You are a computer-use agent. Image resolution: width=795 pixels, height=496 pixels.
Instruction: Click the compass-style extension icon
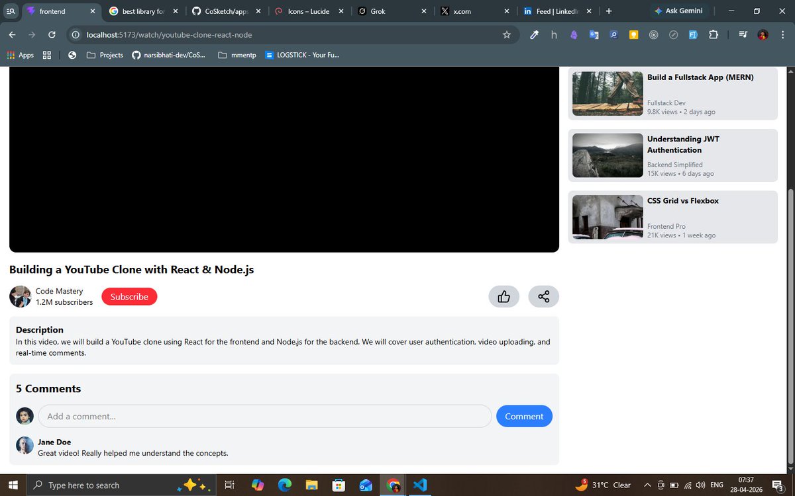(x=673, y=35)
